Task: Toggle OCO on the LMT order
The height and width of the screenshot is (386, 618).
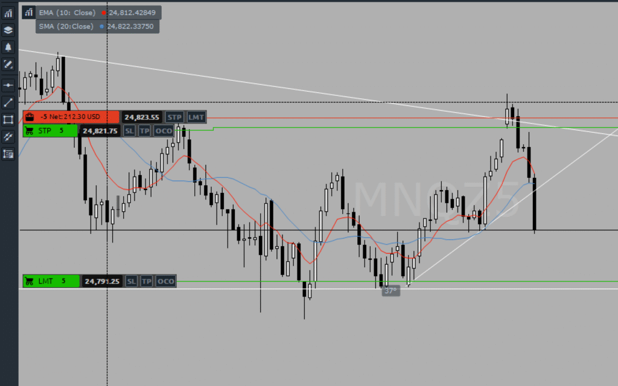Action: click(166, 281)
